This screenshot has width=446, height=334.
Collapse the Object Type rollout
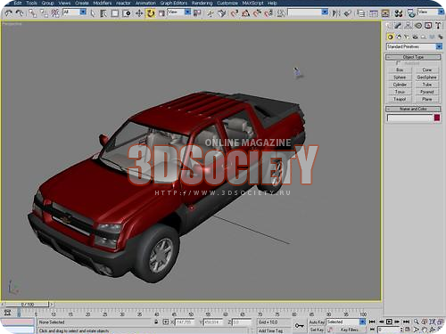coord(413,57)
